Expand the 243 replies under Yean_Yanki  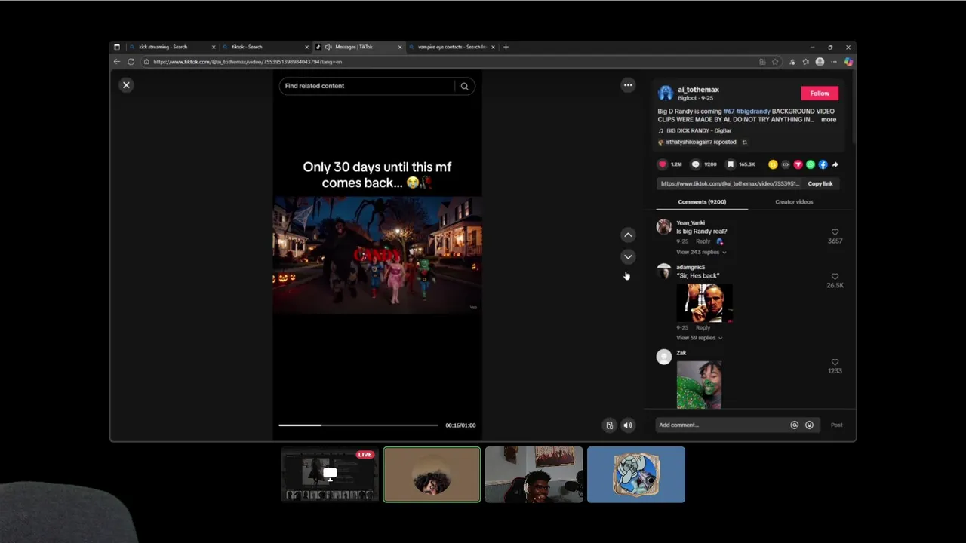[701, 252]
